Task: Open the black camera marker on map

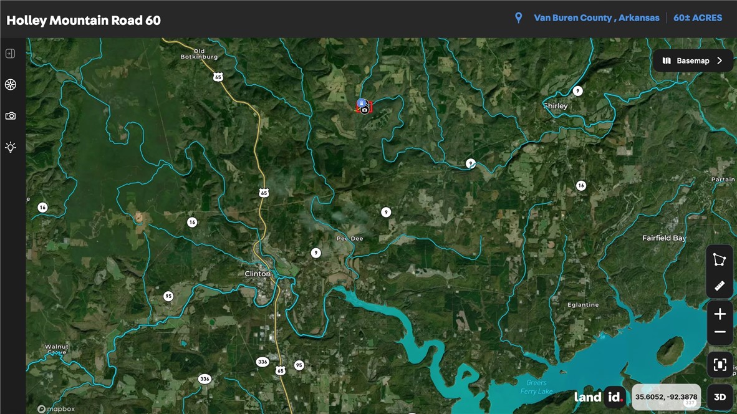Action: 365,110
